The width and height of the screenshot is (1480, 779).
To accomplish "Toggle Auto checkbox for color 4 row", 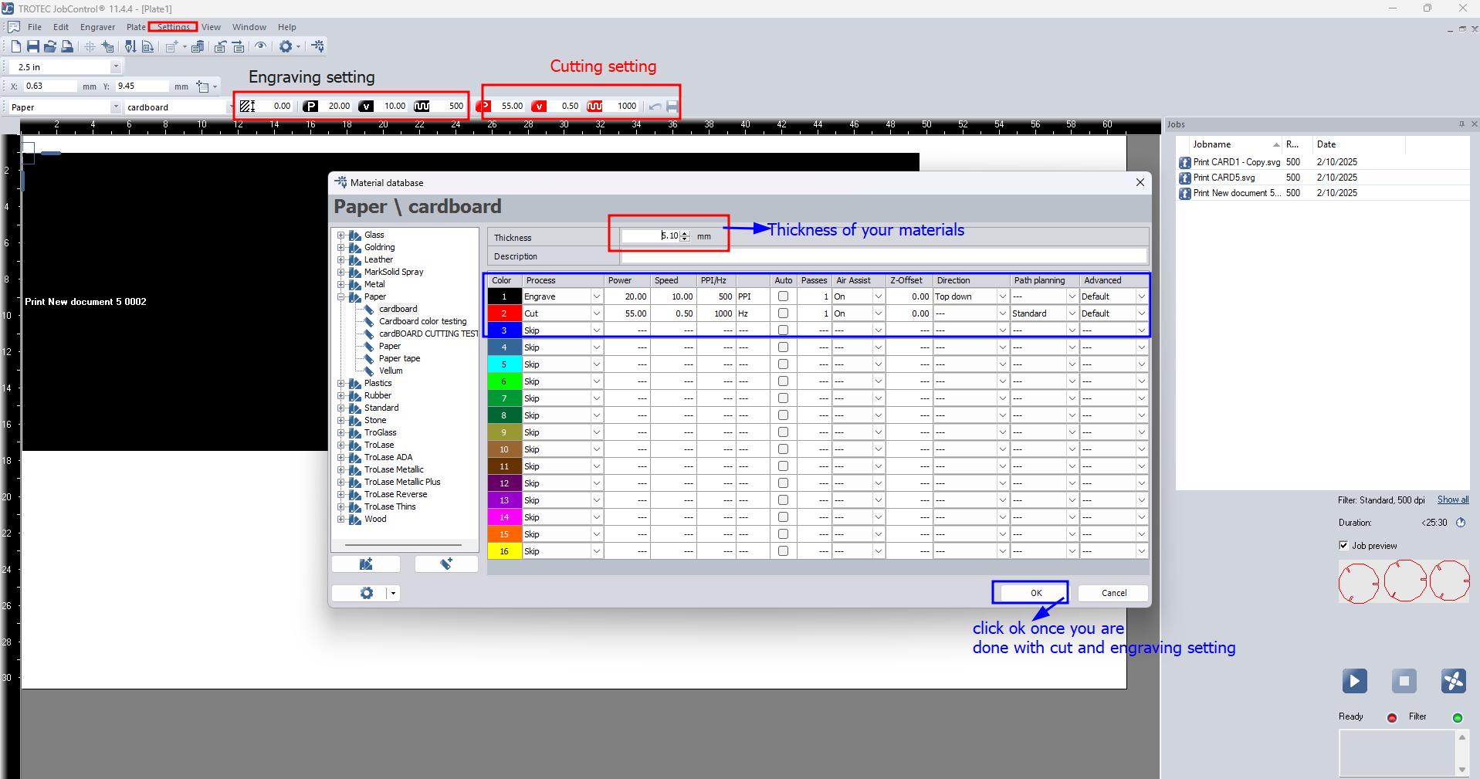I will pos(783,347).
